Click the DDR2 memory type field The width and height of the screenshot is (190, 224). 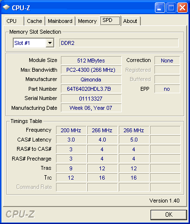point(119,43)
